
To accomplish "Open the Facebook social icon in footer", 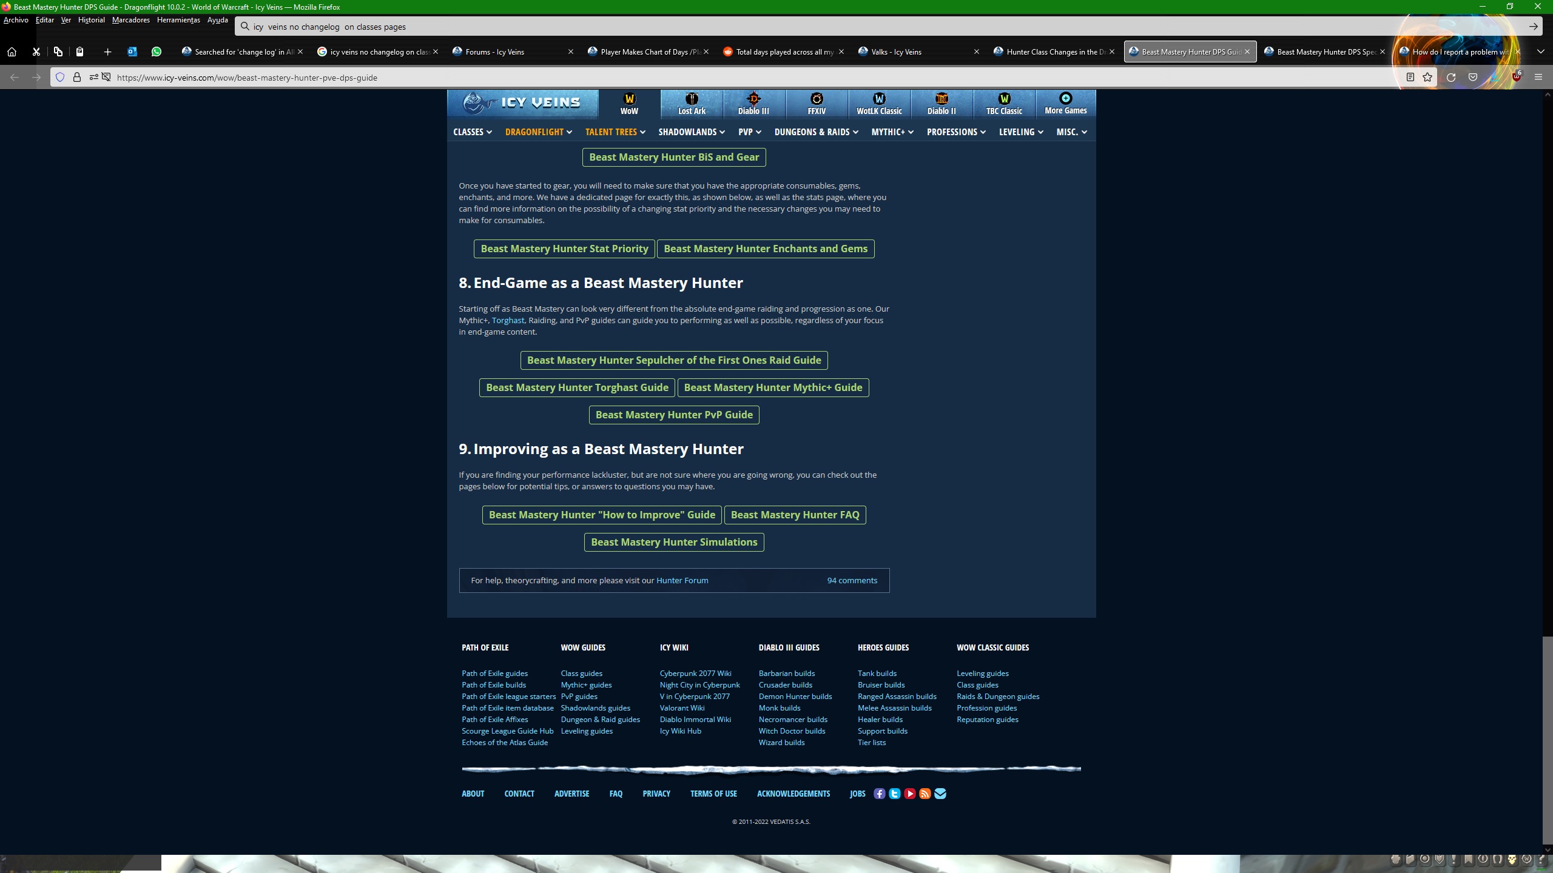I will coord(879,794).
